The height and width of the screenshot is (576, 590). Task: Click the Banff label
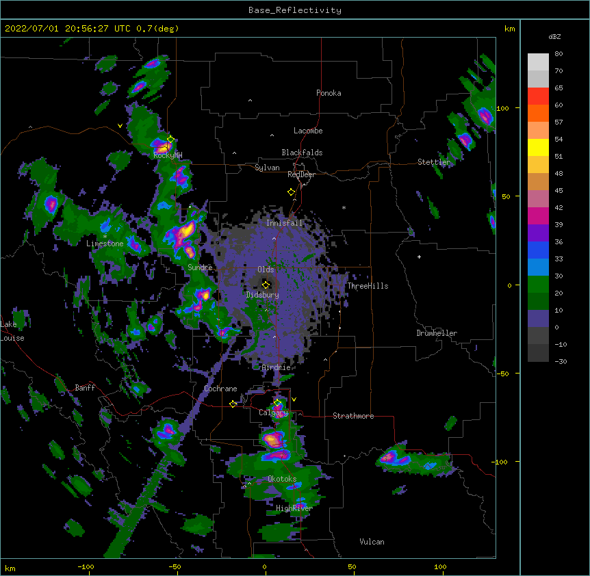pos(85,388)
